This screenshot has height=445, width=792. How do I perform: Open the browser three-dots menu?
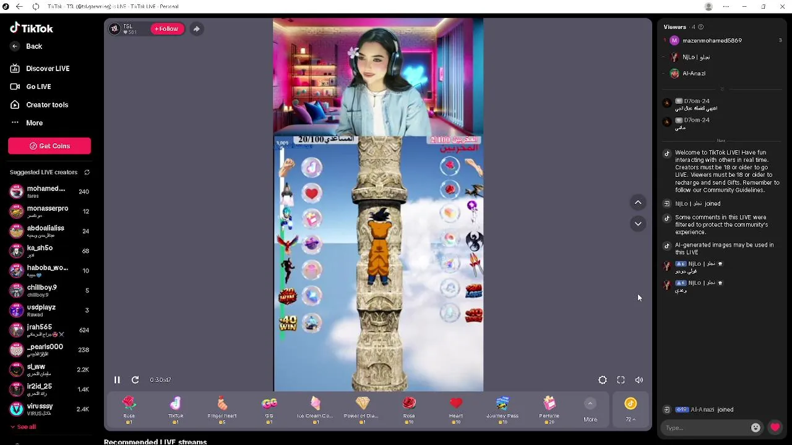tap(726, 7)
